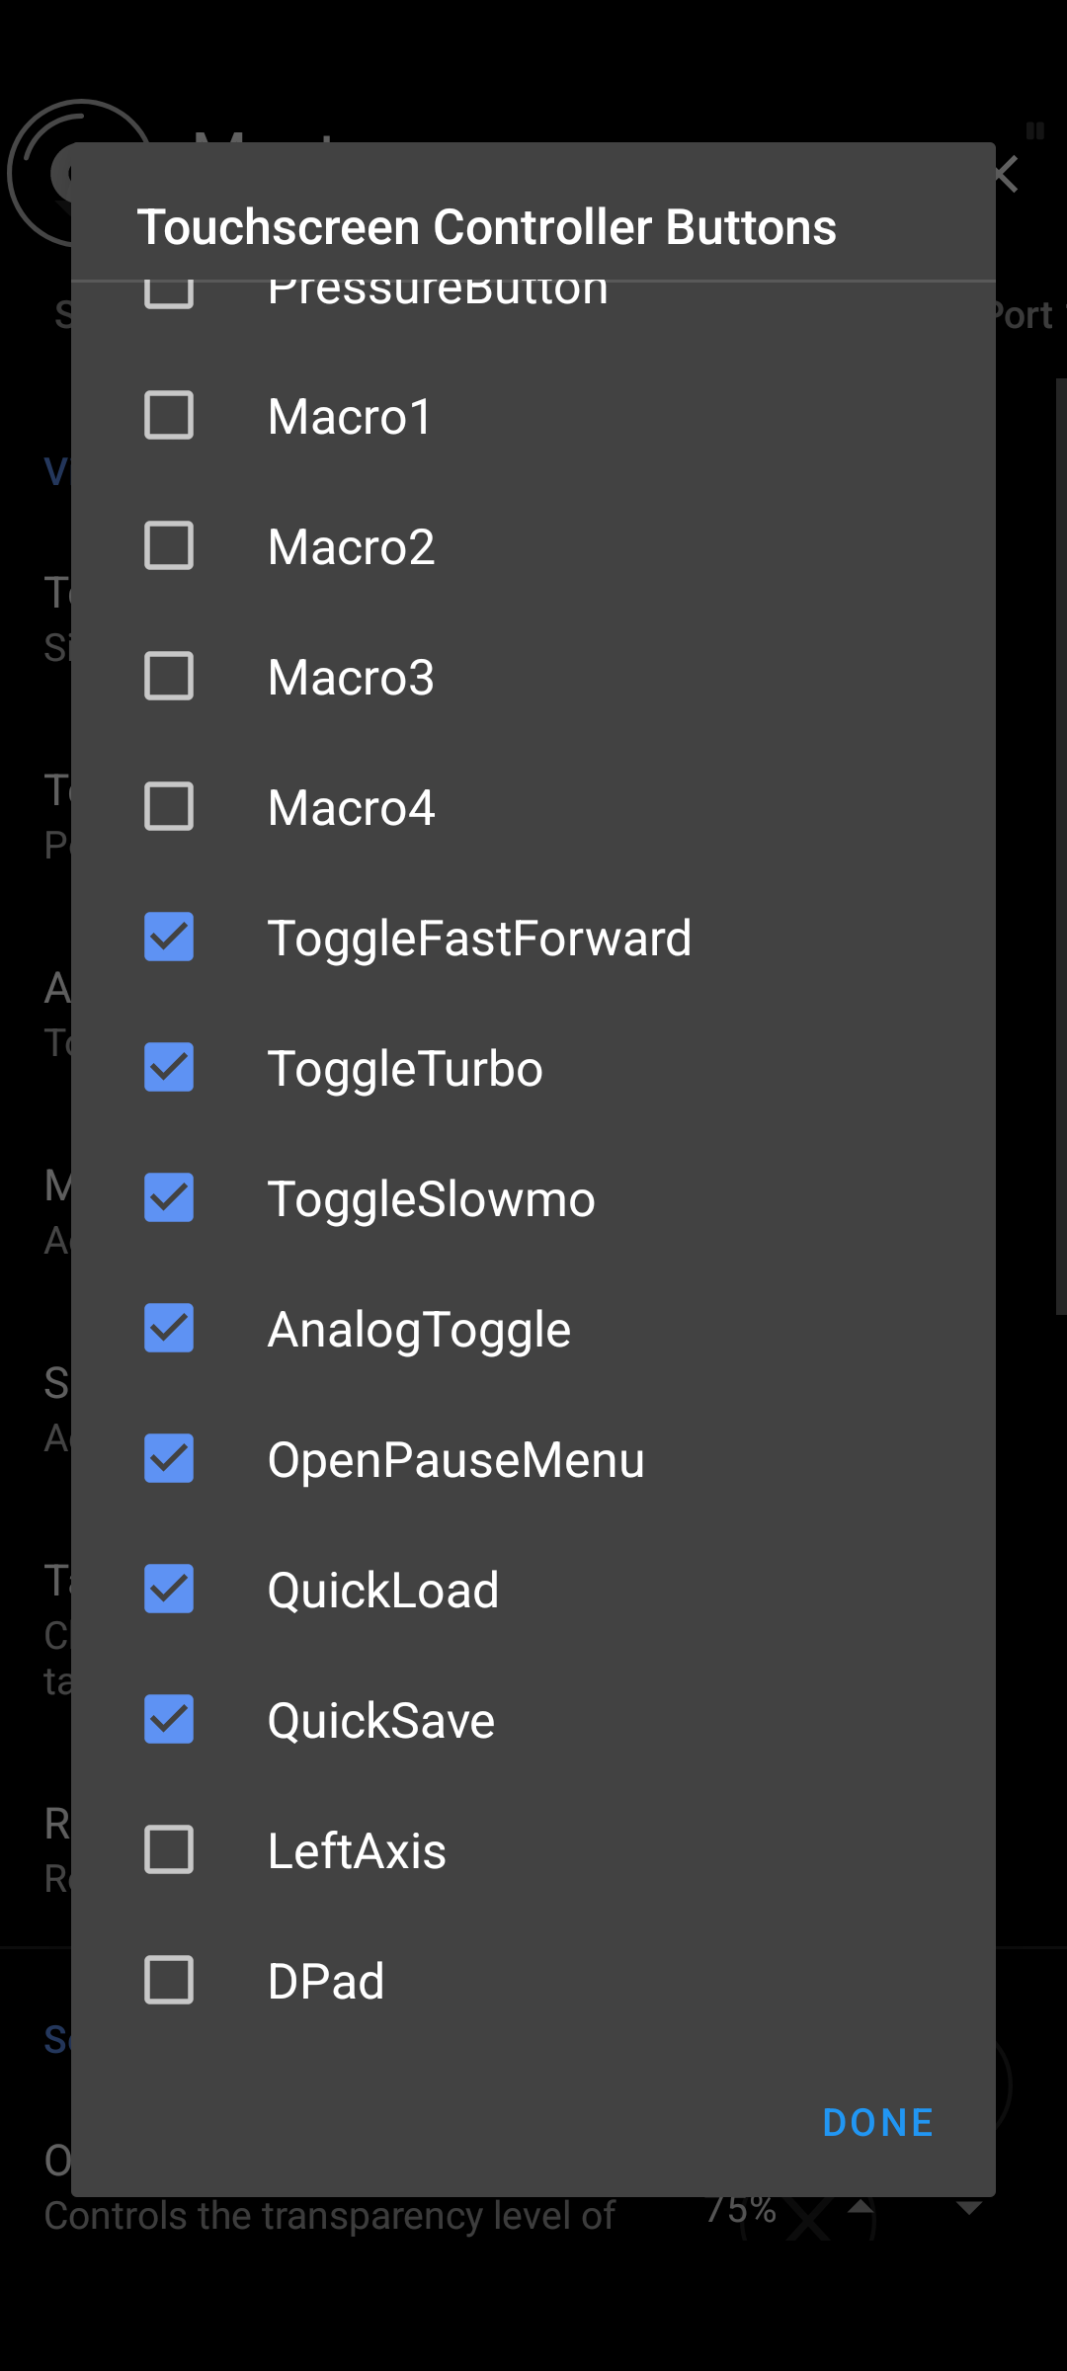Enable the LeftAxis touchscreen control
This screenshot has height=2371, width=1067.
coord(168,1849)
